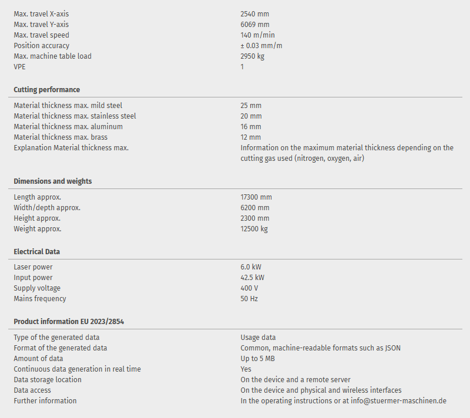The image size is (470, 418).
Task: Click the Max. machine table load label
Action: 53,56
